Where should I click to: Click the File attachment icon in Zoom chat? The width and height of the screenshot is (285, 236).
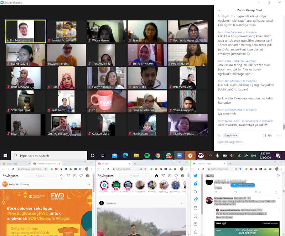[267, 135]
